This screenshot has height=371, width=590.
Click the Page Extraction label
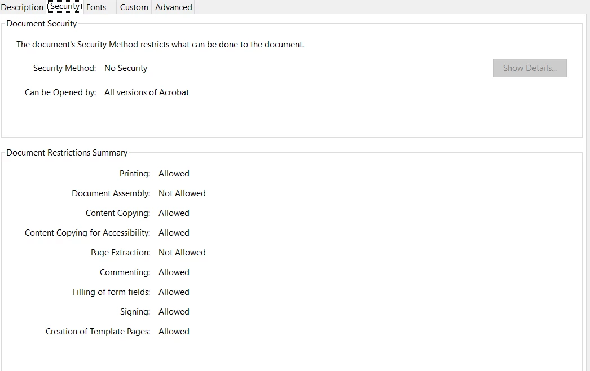(x=121, y=253)
